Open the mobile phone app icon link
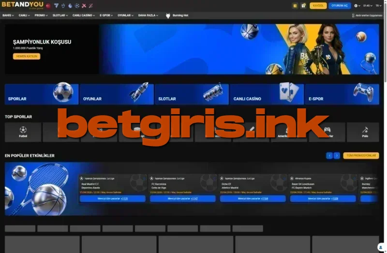Viewport: 387px width, 253px height. click(x=353, y=15)
